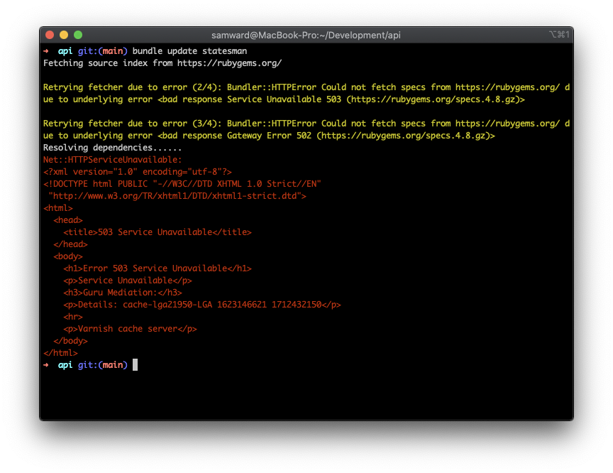Click the cursor block at the bottom prompt
Viewport: 613px width, 473px height.
(x=135, y=365)
